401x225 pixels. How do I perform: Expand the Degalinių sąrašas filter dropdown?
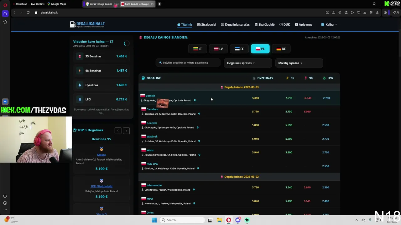[x=247, y=63]
